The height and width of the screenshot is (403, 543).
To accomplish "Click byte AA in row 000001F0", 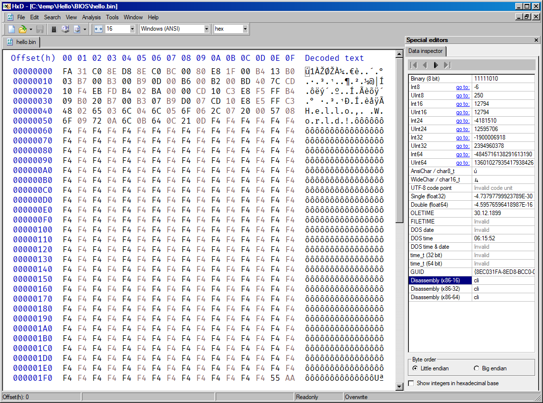I will pyautogui.click(x=290, y=378).
